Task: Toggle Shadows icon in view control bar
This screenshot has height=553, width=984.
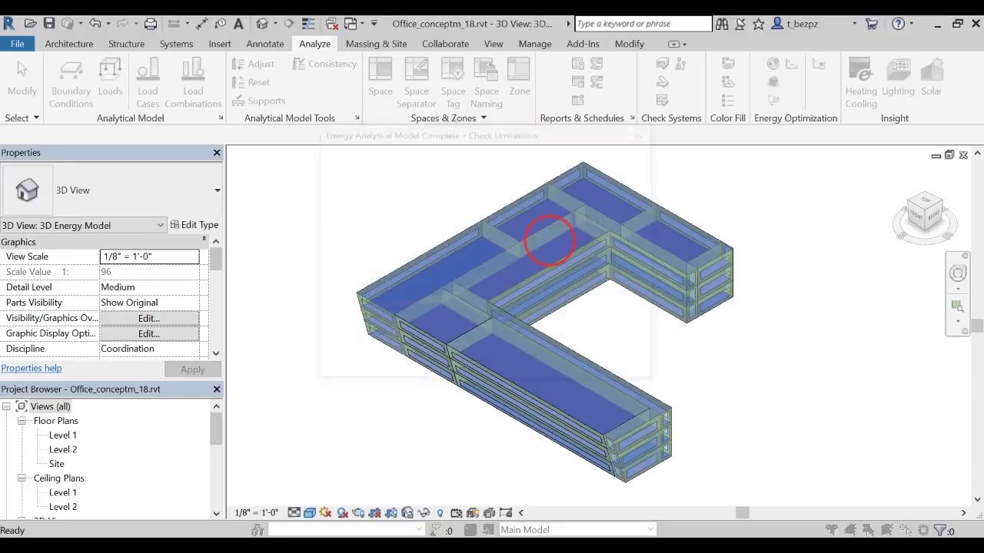Action: pyautogui.click(x=343, y=512)
